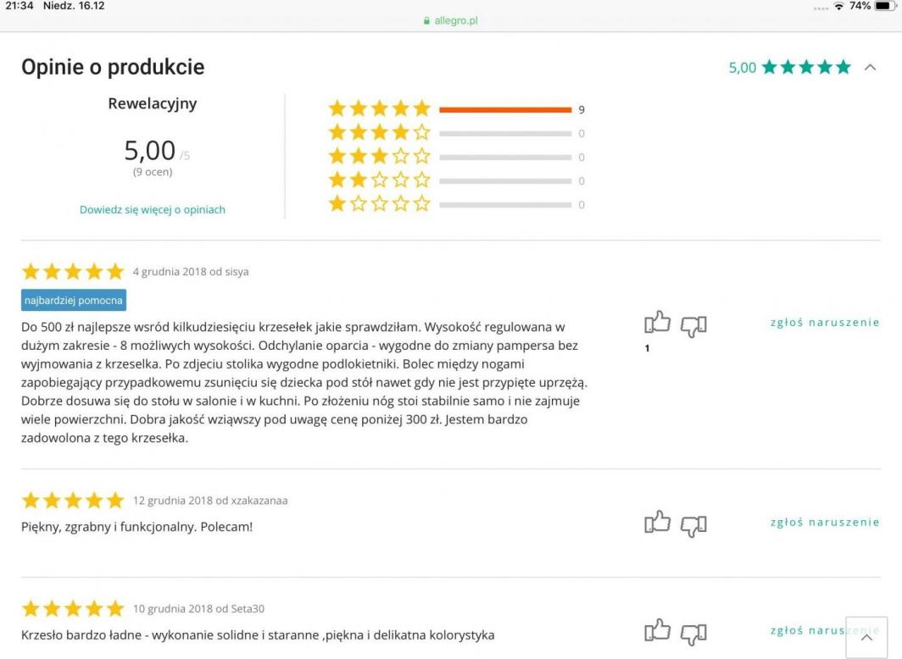The width and height of the screenshot is (902, 659).
Task: Click the orange five-star rating bar
Action: tap(505, 109)
